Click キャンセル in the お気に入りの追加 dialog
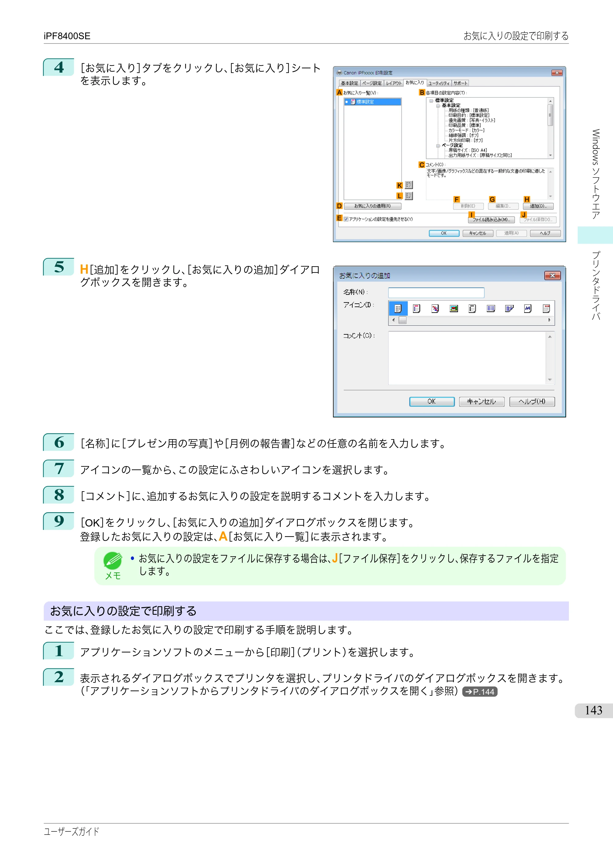This screenshot has width=613, height=867. coord(482,401)
